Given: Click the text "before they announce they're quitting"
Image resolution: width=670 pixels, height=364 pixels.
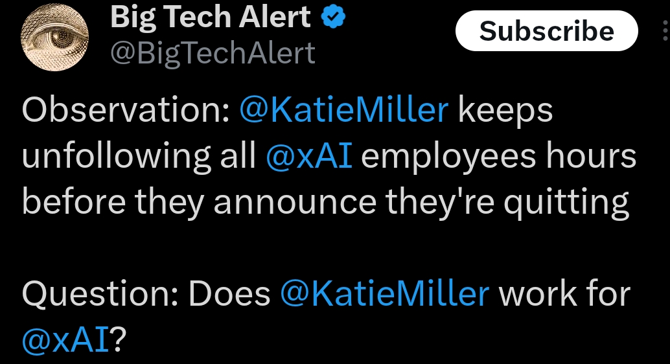Looking at the screenshot, I should [x=325, y=203].
